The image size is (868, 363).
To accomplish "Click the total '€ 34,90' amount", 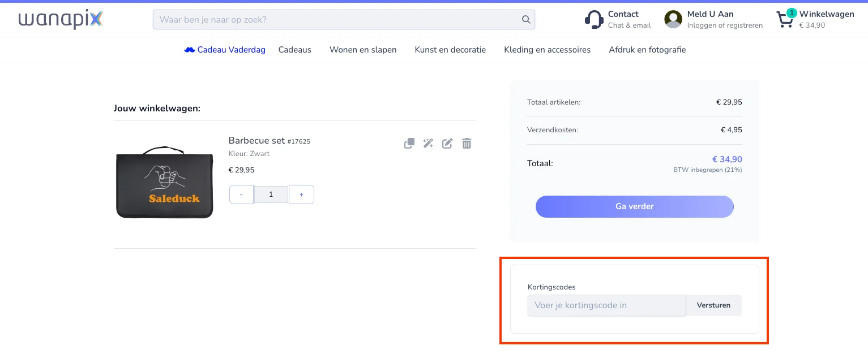I will click(x=727, y=159).
